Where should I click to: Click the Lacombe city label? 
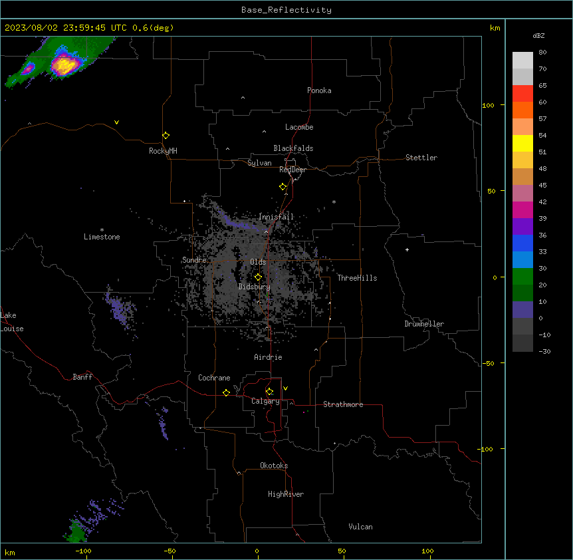(x=299, y=127)
